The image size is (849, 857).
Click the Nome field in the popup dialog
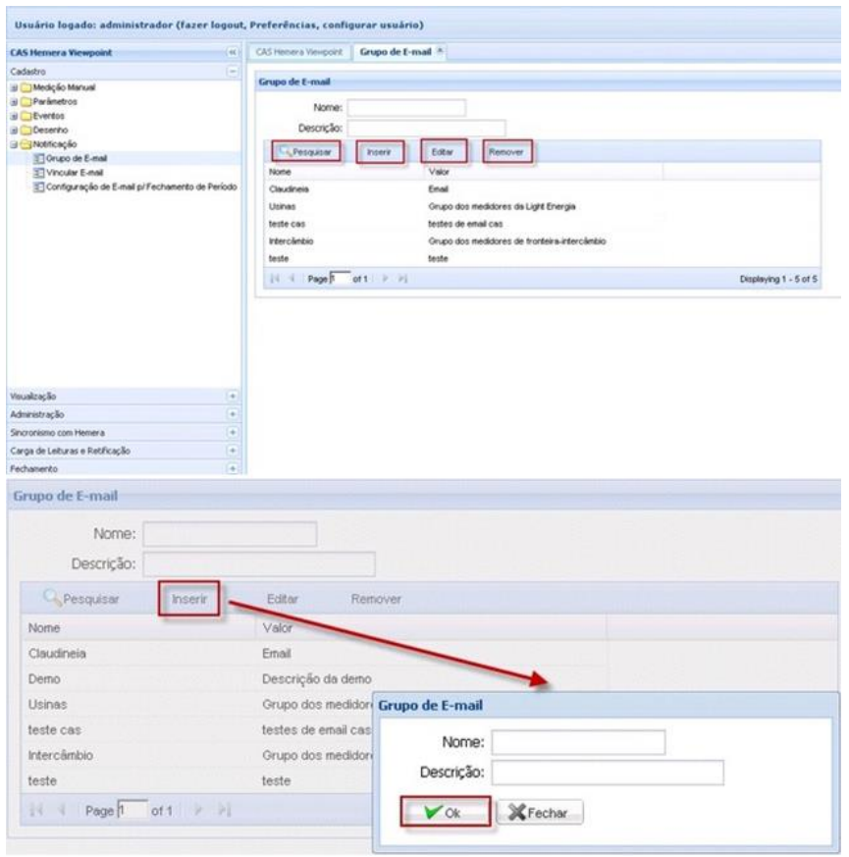(x=578, y=743)
